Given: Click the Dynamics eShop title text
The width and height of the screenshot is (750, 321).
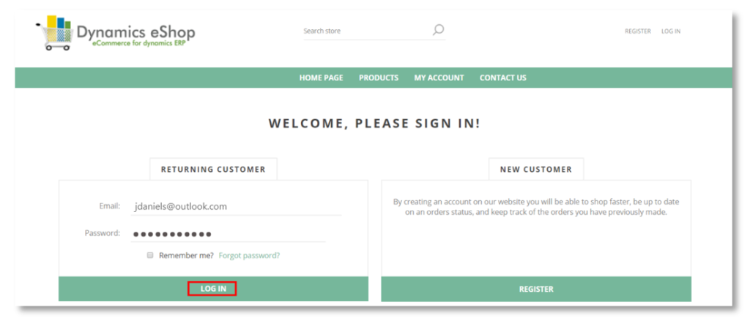Looking at the screenshot, I should [x=135, y=31].
